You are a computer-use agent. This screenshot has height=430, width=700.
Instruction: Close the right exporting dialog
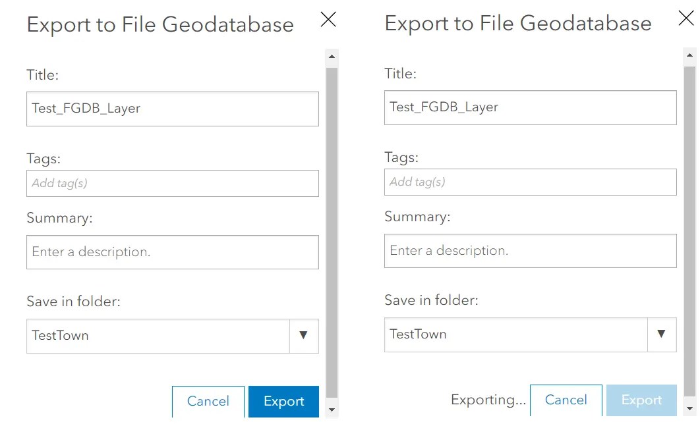[x=686, y=18]
